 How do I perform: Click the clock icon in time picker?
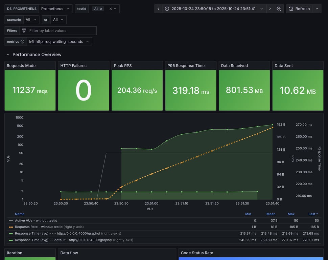[x=167, y=9]
